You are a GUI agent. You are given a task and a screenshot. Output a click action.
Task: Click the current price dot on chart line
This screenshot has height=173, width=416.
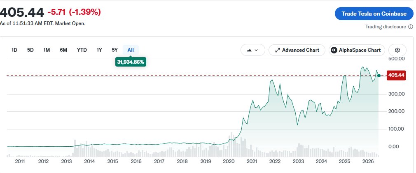(x=379, y=76)
